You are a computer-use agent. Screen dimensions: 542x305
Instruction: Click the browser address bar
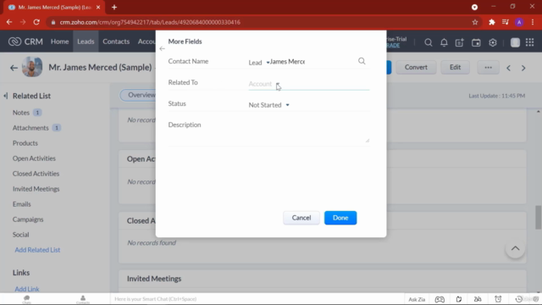point(263,22)
